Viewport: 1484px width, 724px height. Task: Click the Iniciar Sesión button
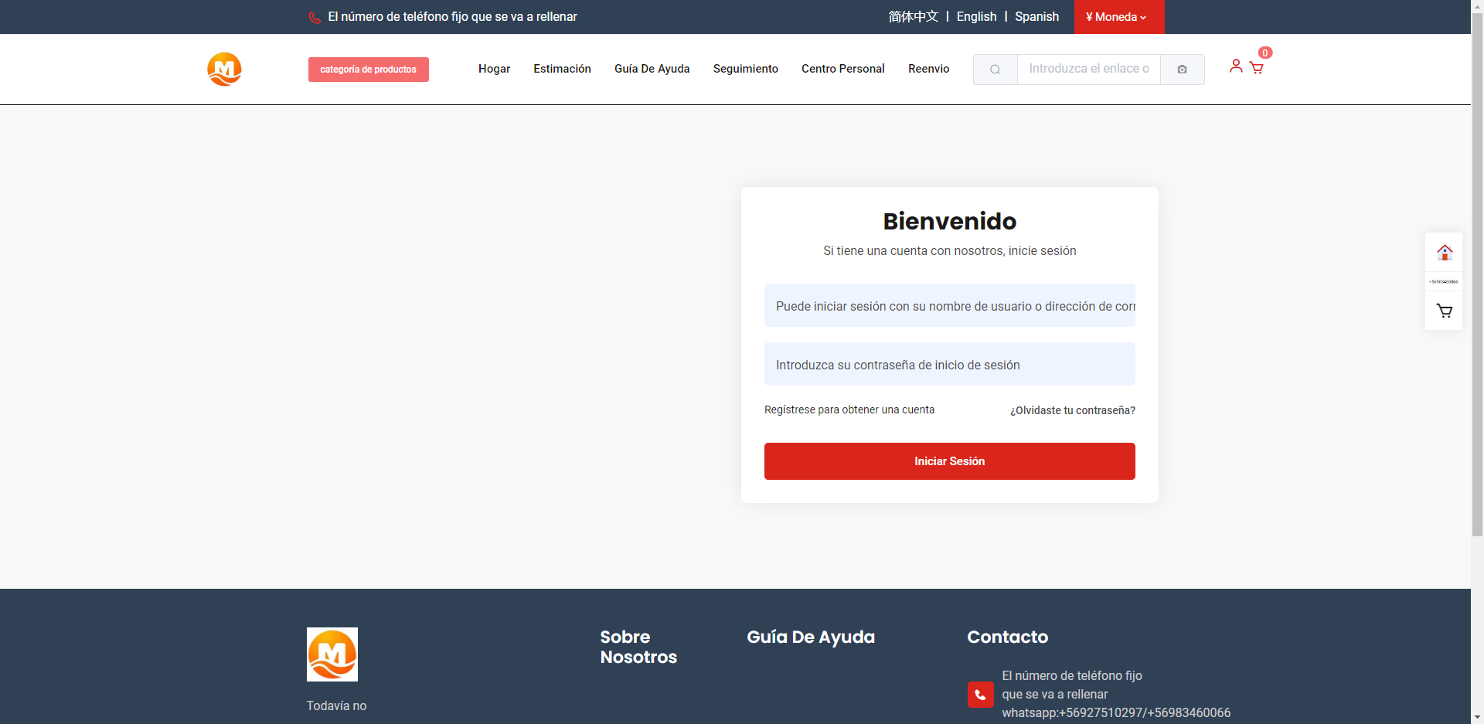tap(949, 461)
